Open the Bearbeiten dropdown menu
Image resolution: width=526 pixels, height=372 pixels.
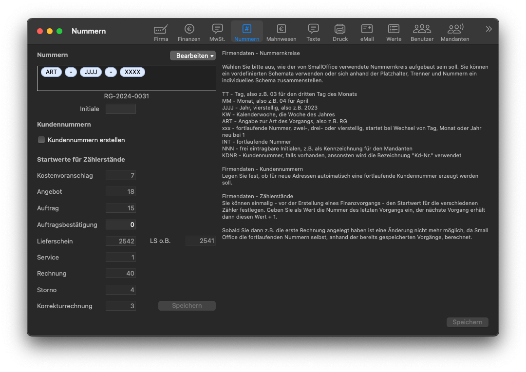pos(192,56)
